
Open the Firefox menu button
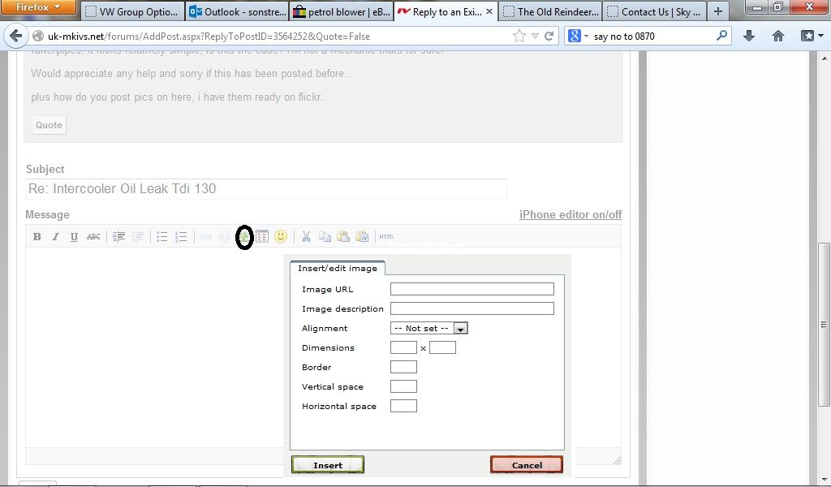[38, 8]
